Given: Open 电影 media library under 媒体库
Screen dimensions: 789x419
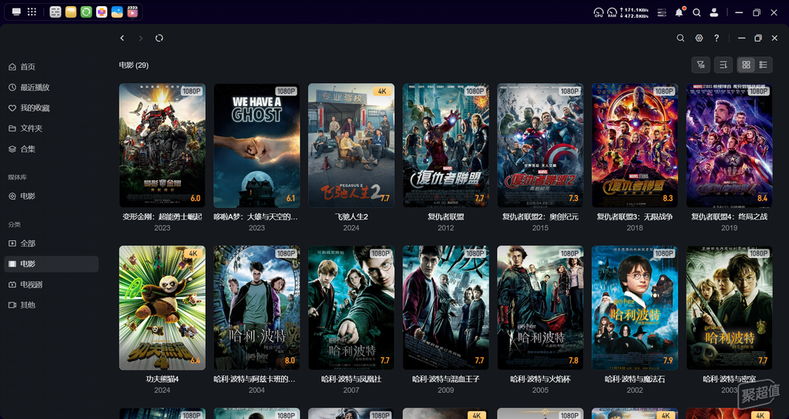Looking at the screenshot, I should tap(52, 196).
